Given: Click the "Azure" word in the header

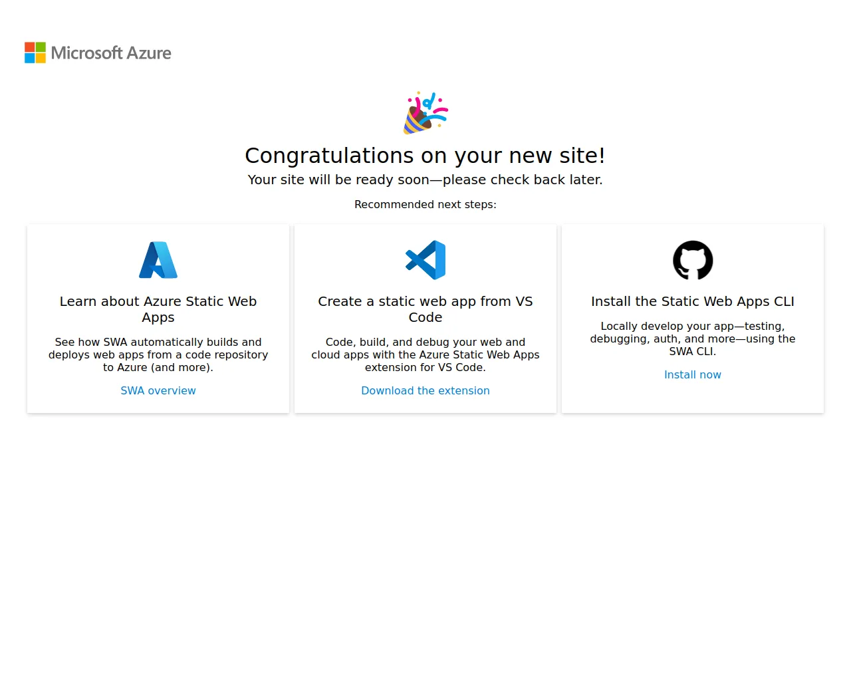Looking at the screenshot, I should [x=149, y=53].
